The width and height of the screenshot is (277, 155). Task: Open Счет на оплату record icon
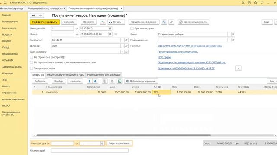point(126,52)
